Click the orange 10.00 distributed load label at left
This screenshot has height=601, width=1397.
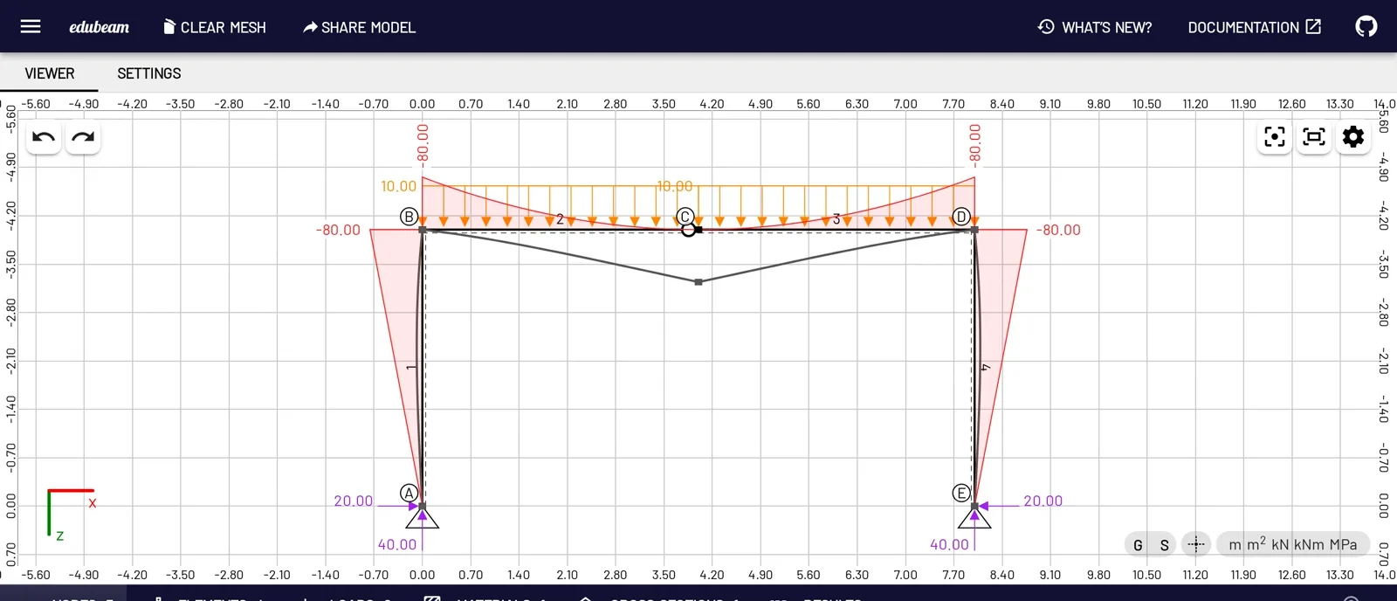pos(398,186)
